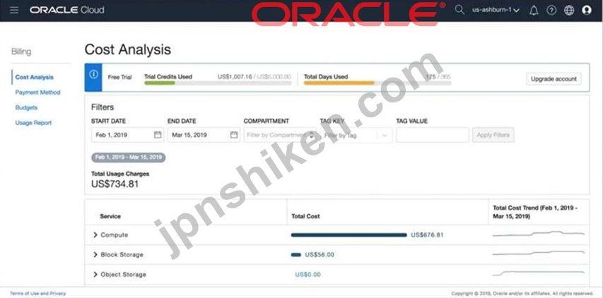Click the Block Storage cost trend sparkline
This screenshot has width=603, height=298.
[539, 253]
